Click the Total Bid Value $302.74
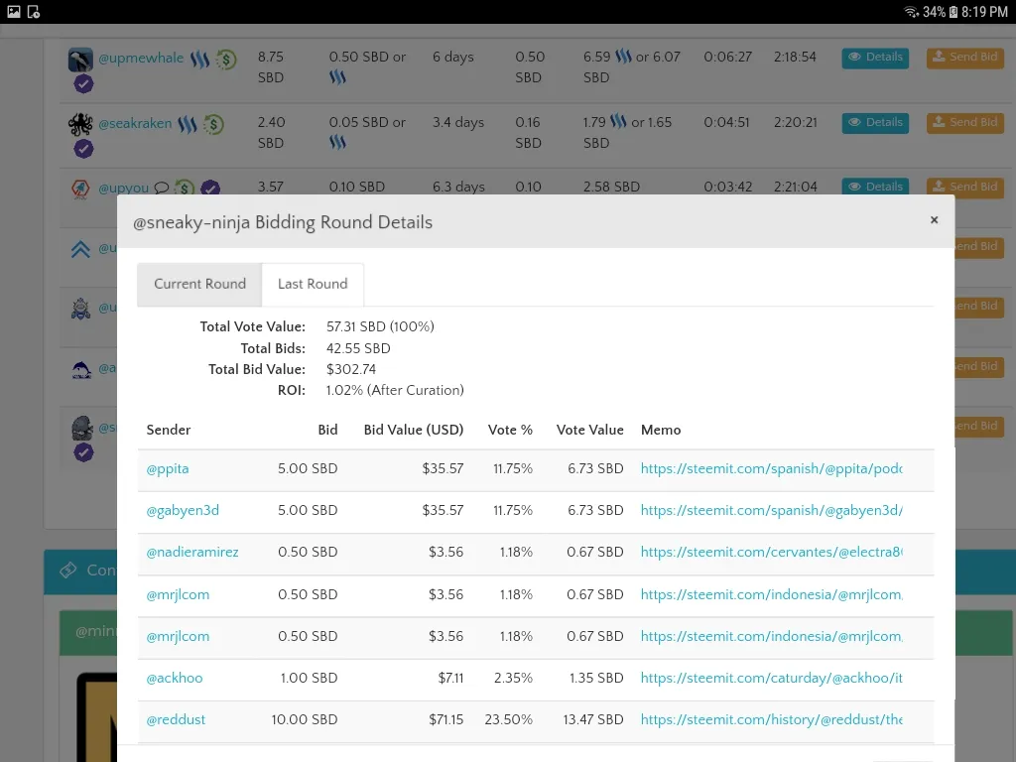1016x762 pixels. (350, 369)
